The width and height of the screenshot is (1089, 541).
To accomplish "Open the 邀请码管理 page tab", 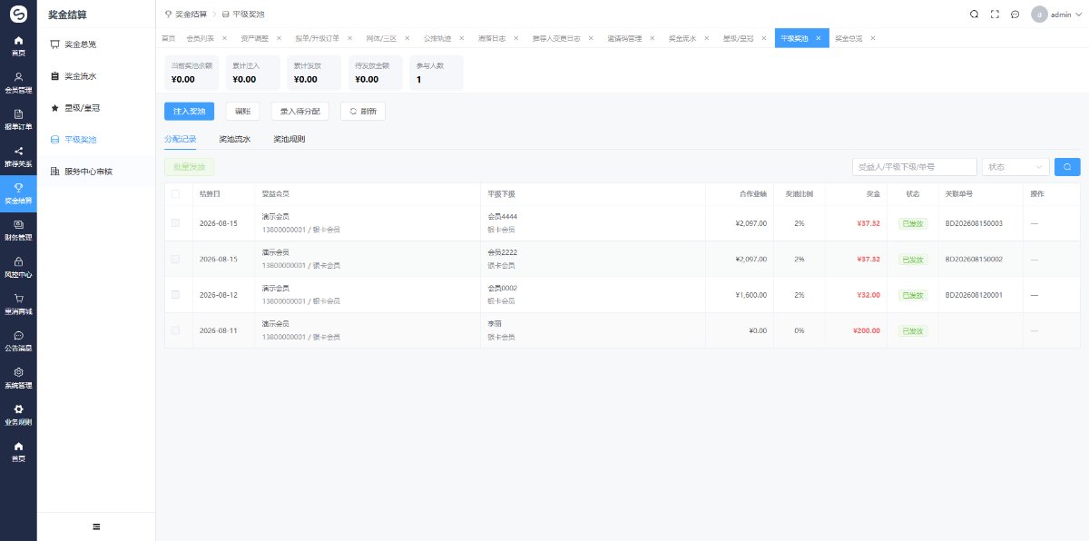I will coord(624,38).
